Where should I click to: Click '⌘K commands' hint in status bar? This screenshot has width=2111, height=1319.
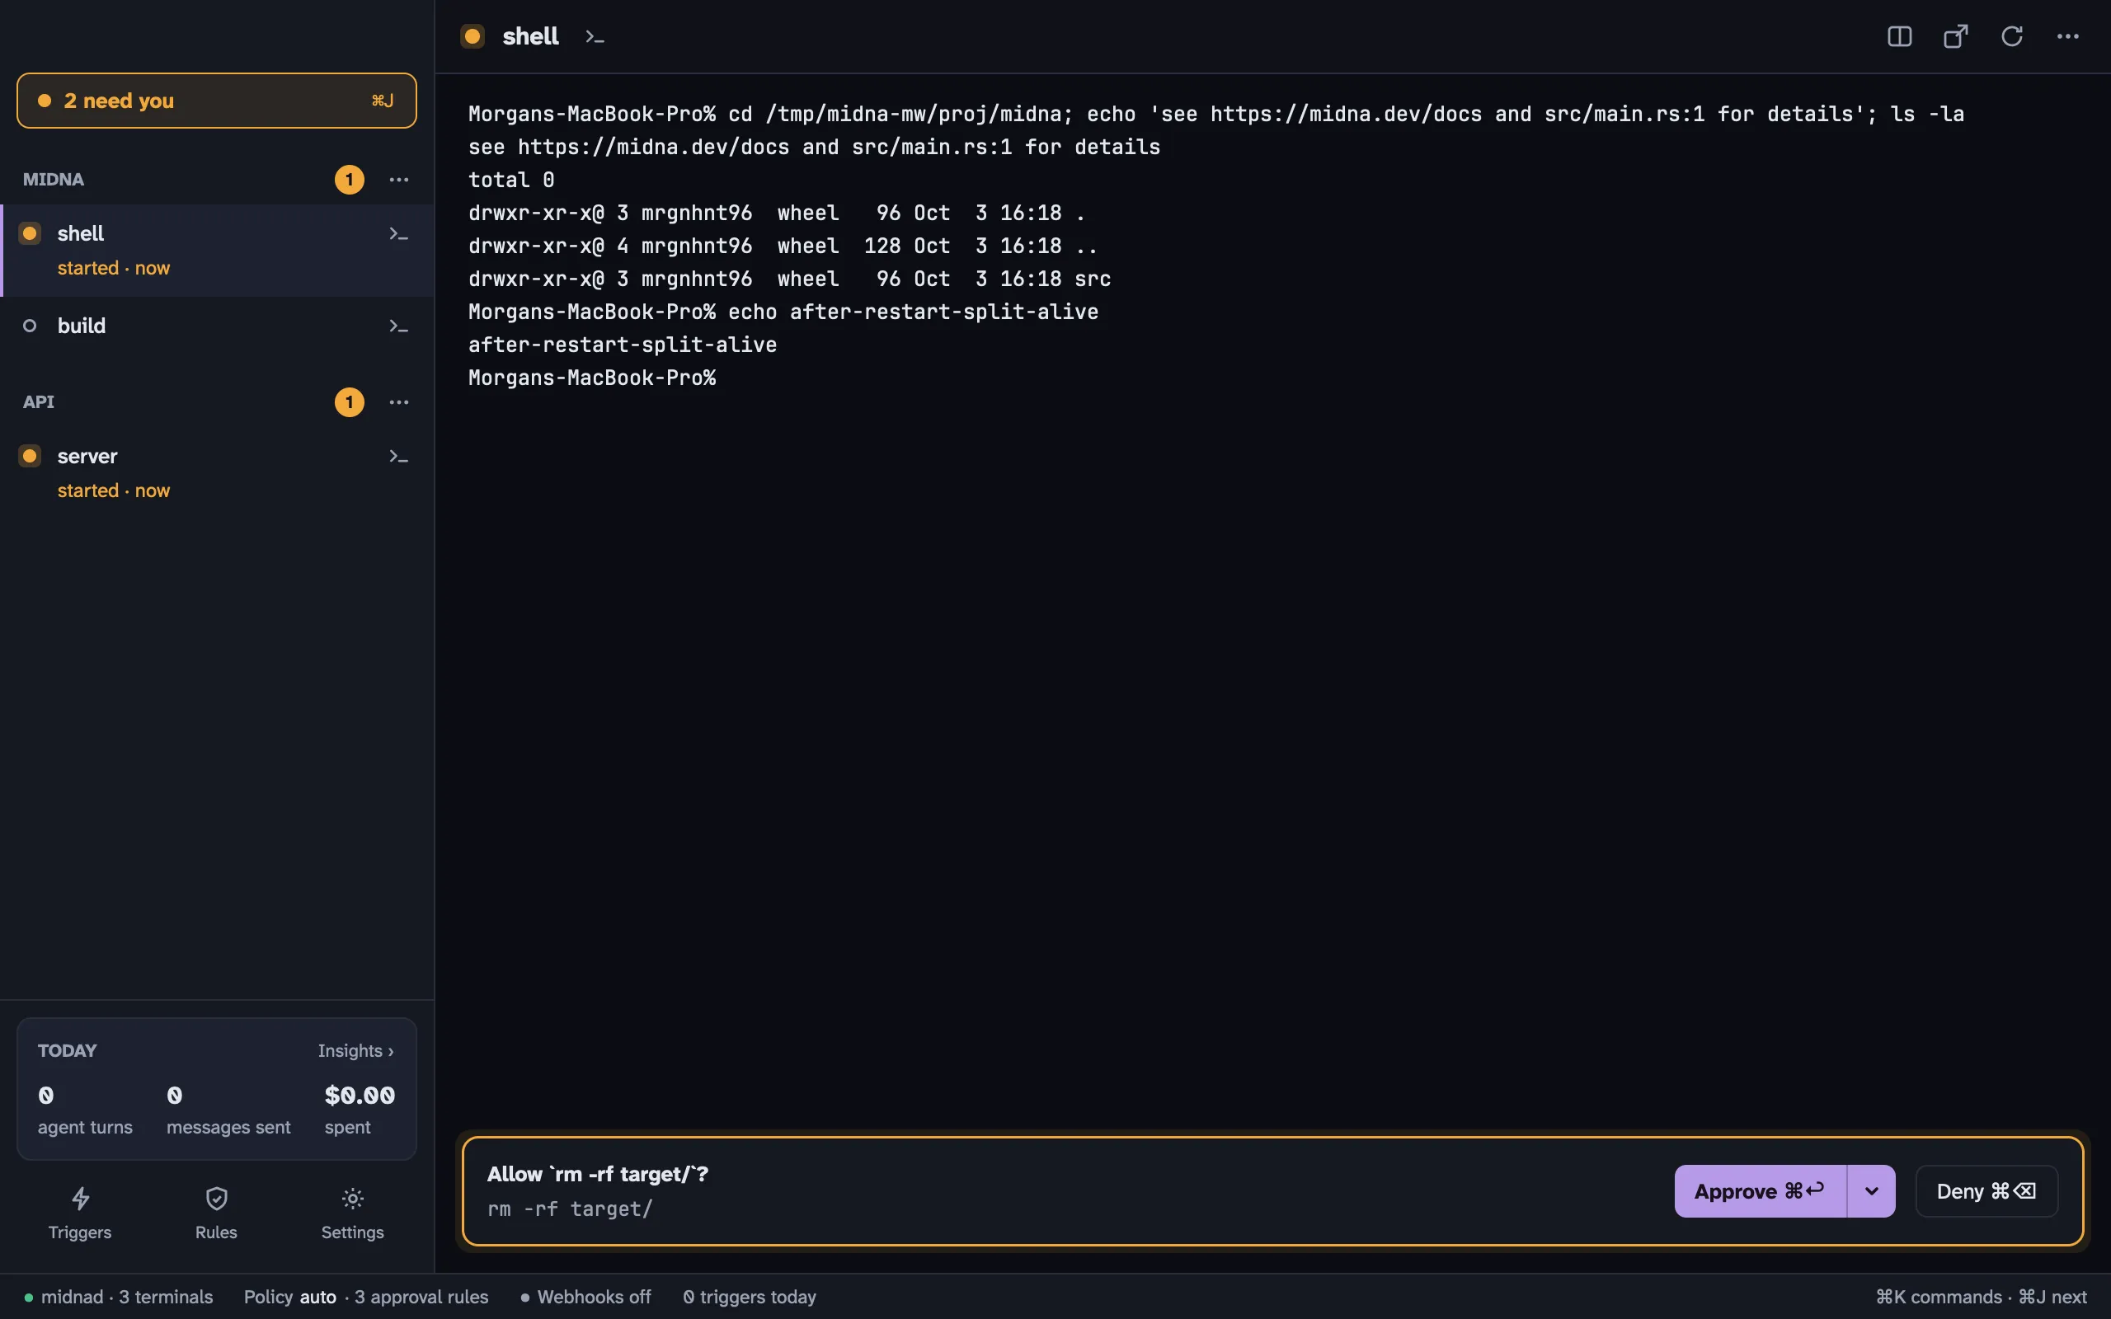pyautogui.click(x=1939, y=1298)
